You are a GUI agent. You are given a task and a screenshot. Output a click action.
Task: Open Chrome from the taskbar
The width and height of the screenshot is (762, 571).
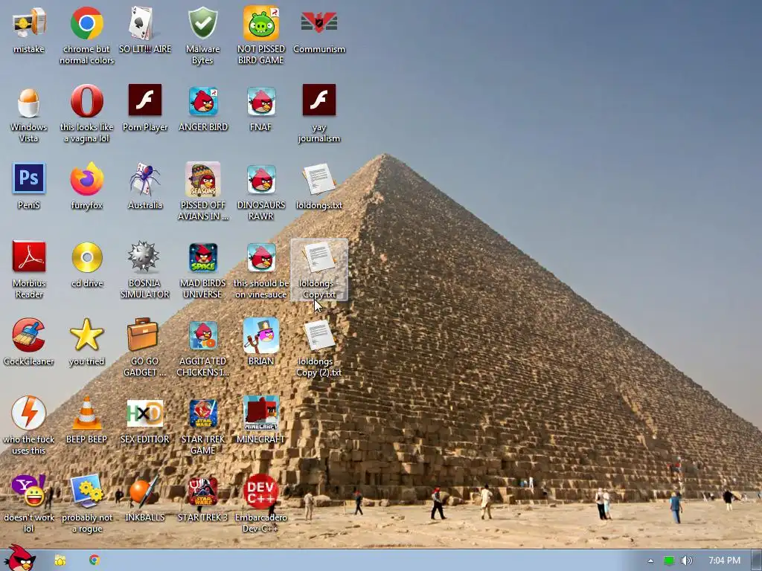point(95,560)
